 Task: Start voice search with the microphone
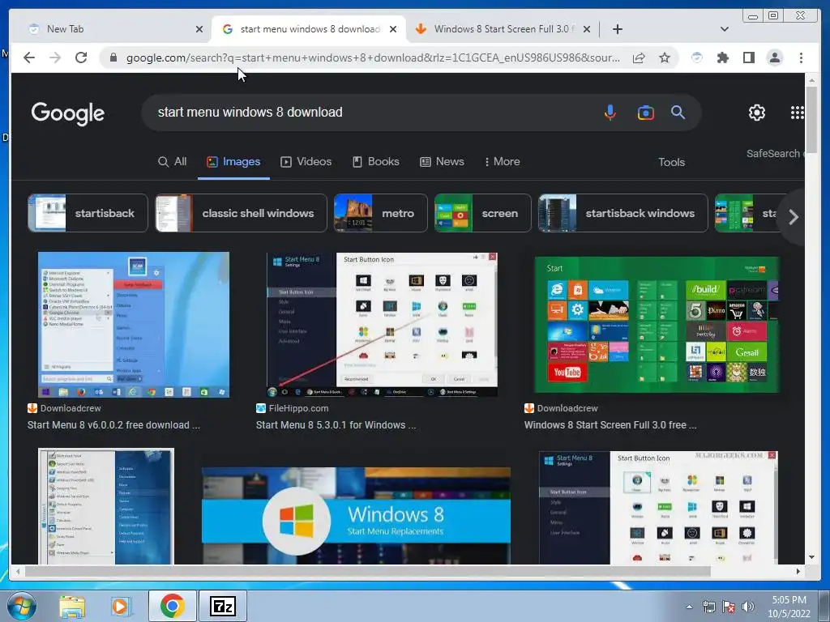[610, 112]
